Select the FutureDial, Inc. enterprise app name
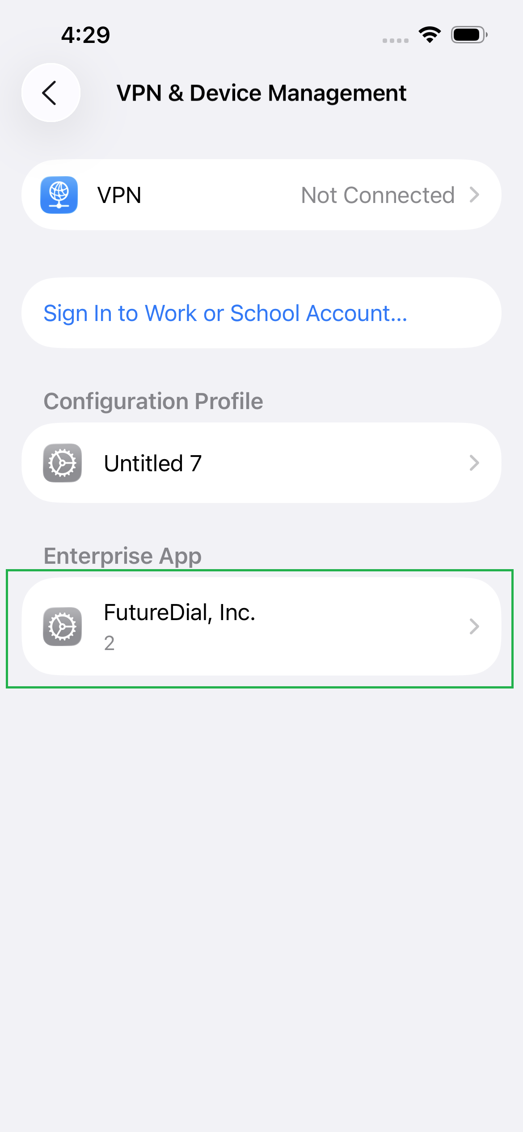 [x=180, y=612]
